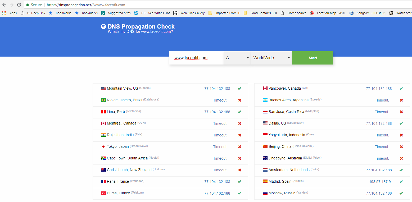This screenshot has width=412, height=202.
Task: Click the Spain flag beside Madrid
Action: click(265, 181)
